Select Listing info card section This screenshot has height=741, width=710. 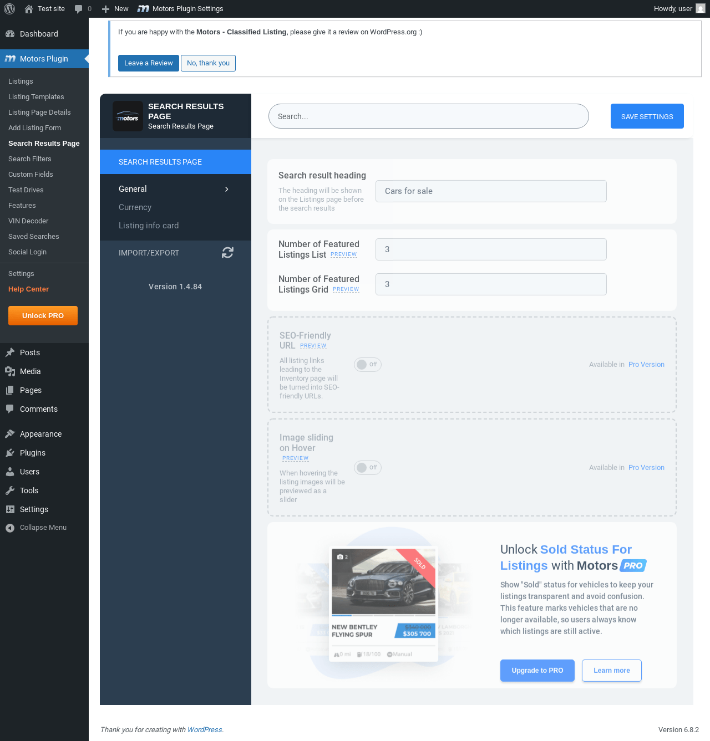tap(149, 226)
